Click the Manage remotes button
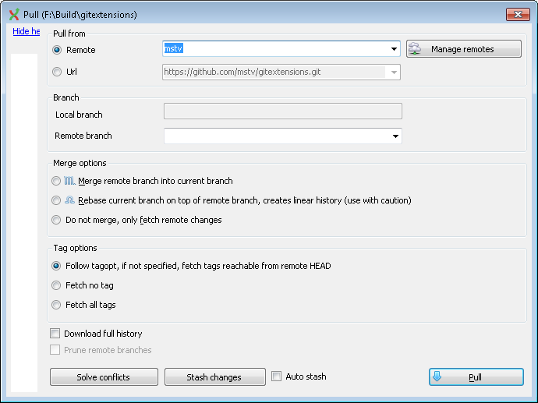Screen dimensions: 538x403 click(464, 48)
